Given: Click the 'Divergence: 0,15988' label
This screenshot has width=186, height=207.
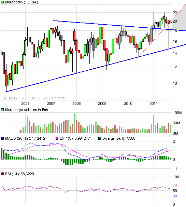Looking at the screenshot, I should click(119, 138).
